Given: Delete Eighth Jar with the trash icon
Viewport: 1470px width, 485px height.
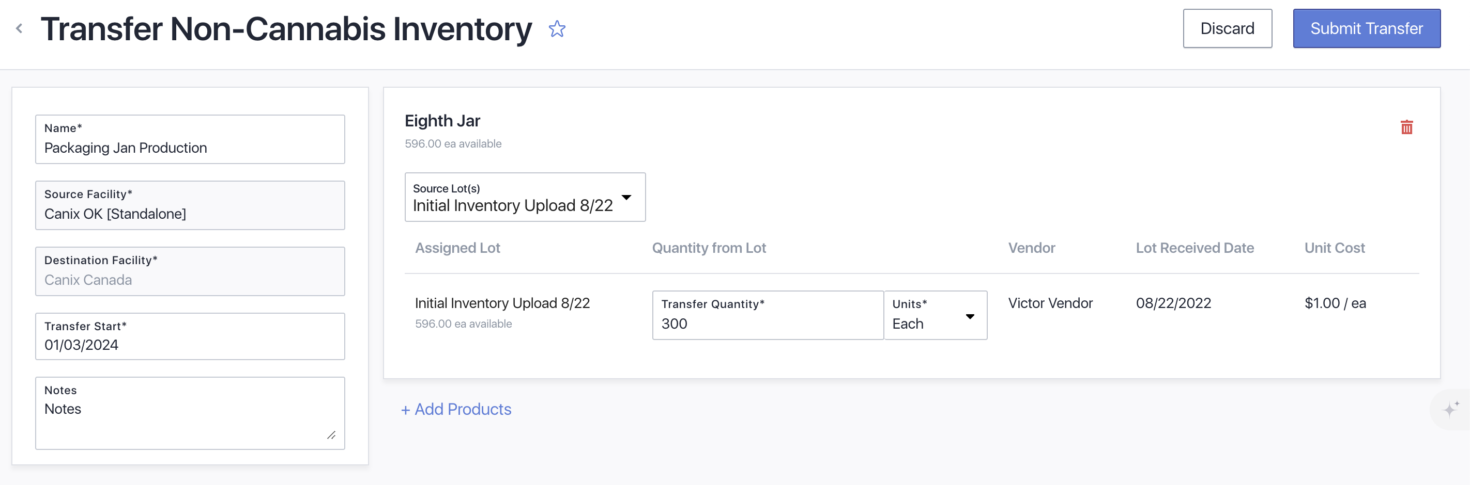Looking at the screenshot, I should 1406,127.
